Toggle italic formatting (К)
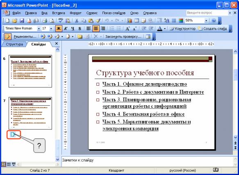The height and width of the screenshot is (175, 239). (x=66, y=29)
